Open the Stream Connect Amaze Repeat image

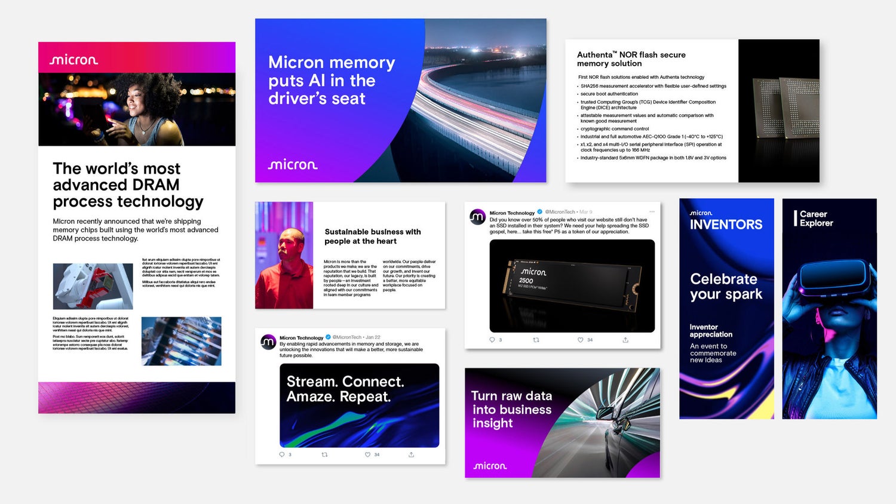360,405
